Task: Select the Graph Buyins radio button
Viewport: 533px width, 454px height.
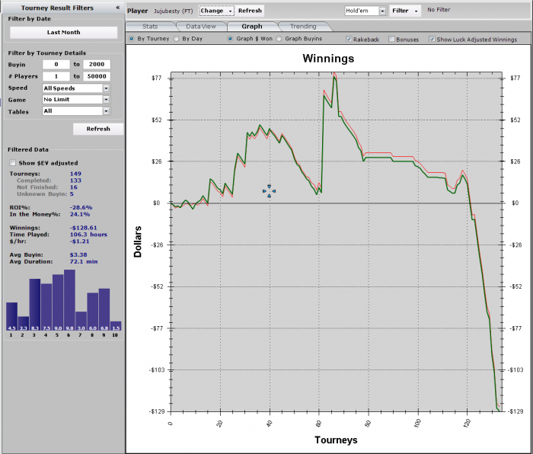Action: pos(279,39)
